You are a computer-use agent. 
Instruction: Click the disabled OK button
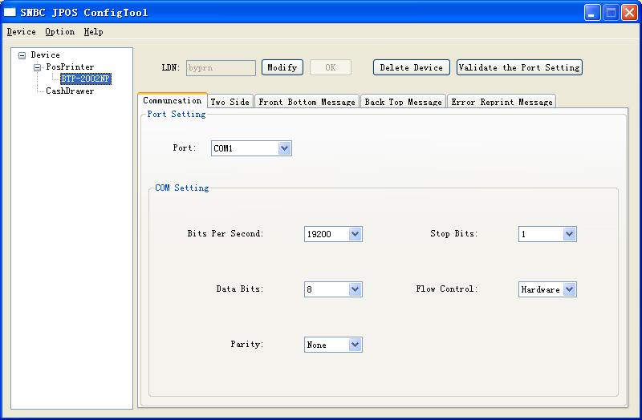pos(331,67)
